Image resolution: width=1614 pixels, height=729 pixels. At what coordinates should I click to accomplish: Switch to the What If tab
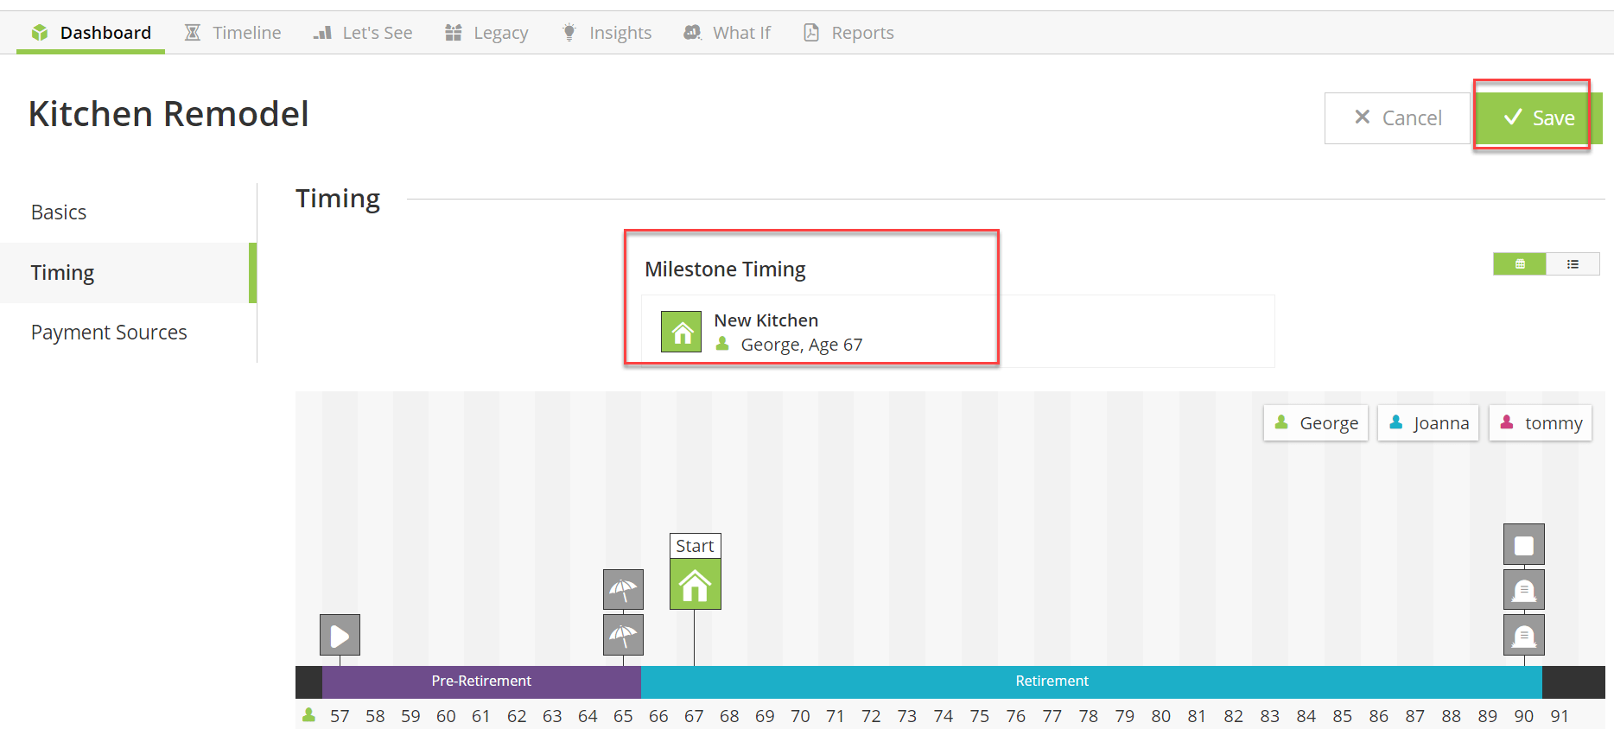(x=727, y=33)
